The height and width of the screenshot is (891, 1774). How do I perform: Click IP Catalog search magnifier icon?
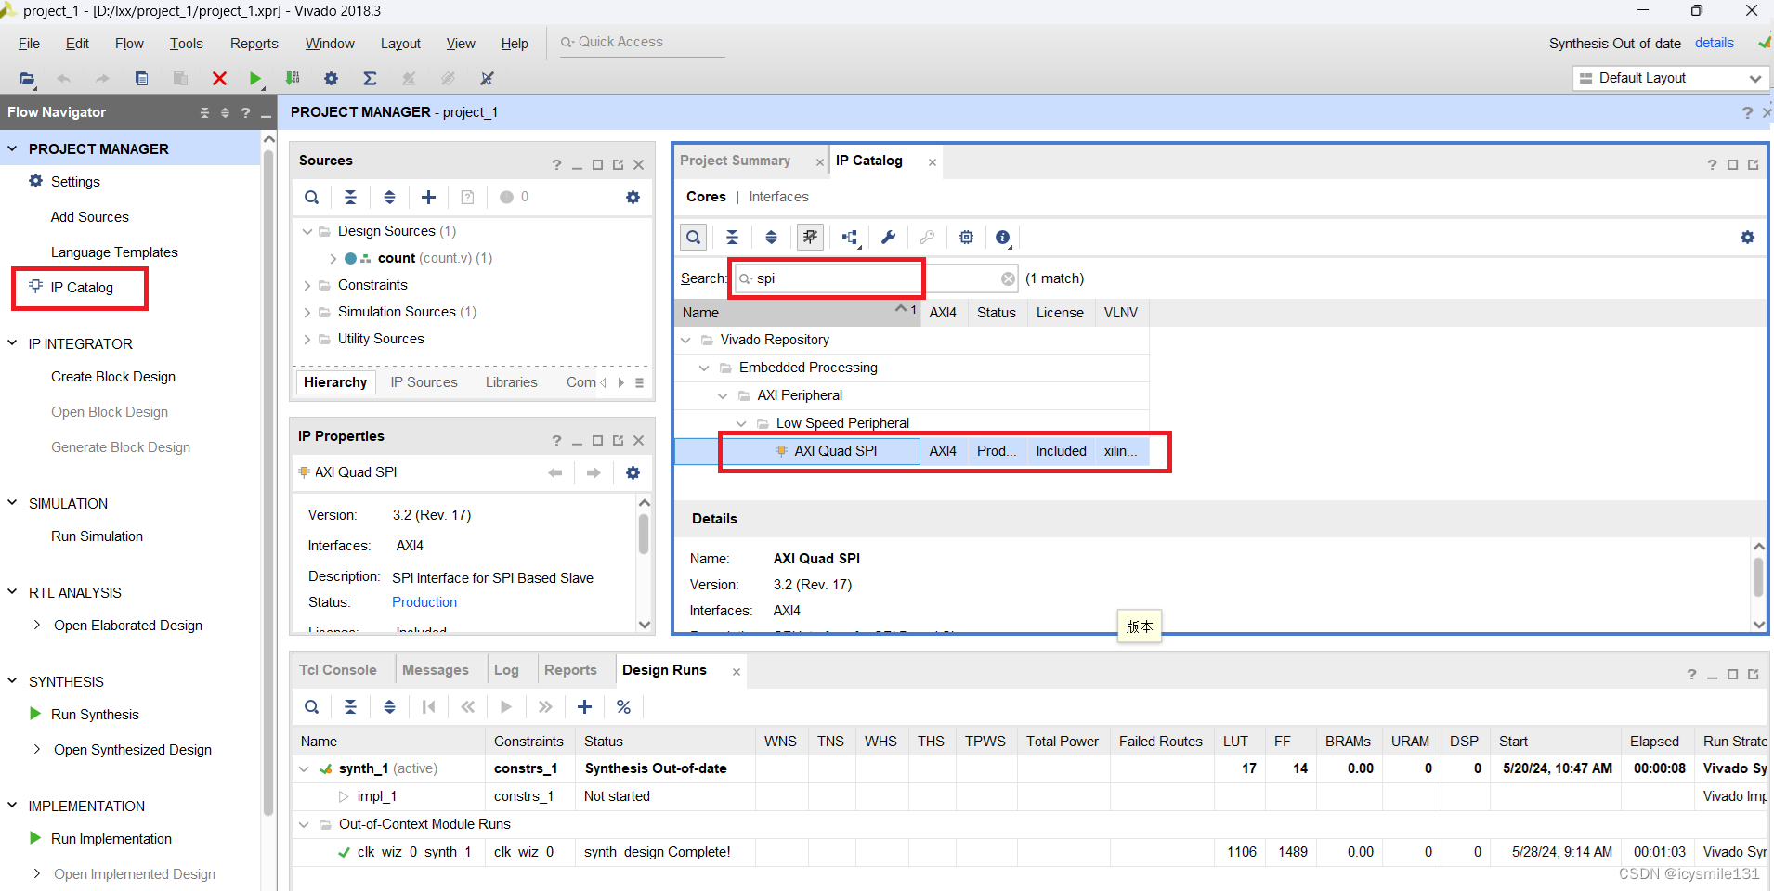coord(694,238)
